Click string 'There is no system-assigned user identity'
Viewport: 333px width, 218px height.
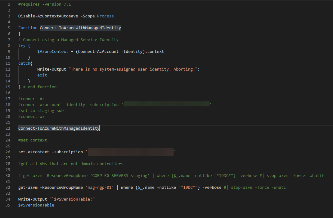pos(120,69)
